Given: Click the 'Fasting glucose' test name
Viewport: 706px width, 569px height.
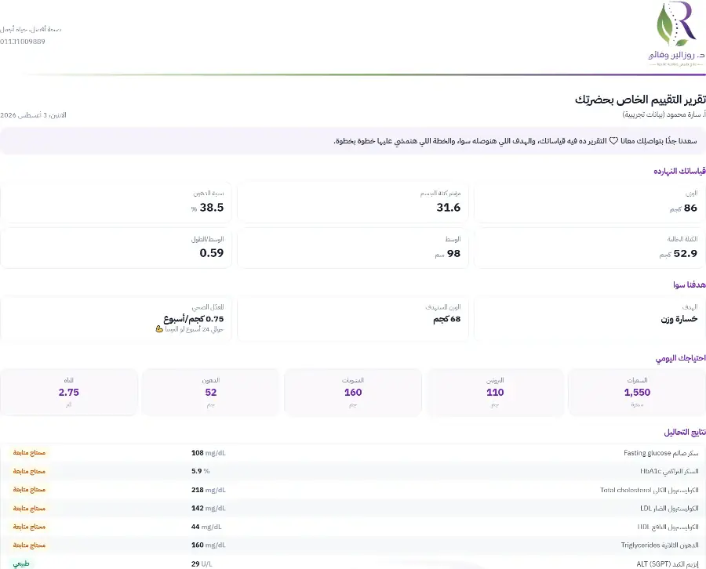Looking at the screenshot, I should click(661, 453).
